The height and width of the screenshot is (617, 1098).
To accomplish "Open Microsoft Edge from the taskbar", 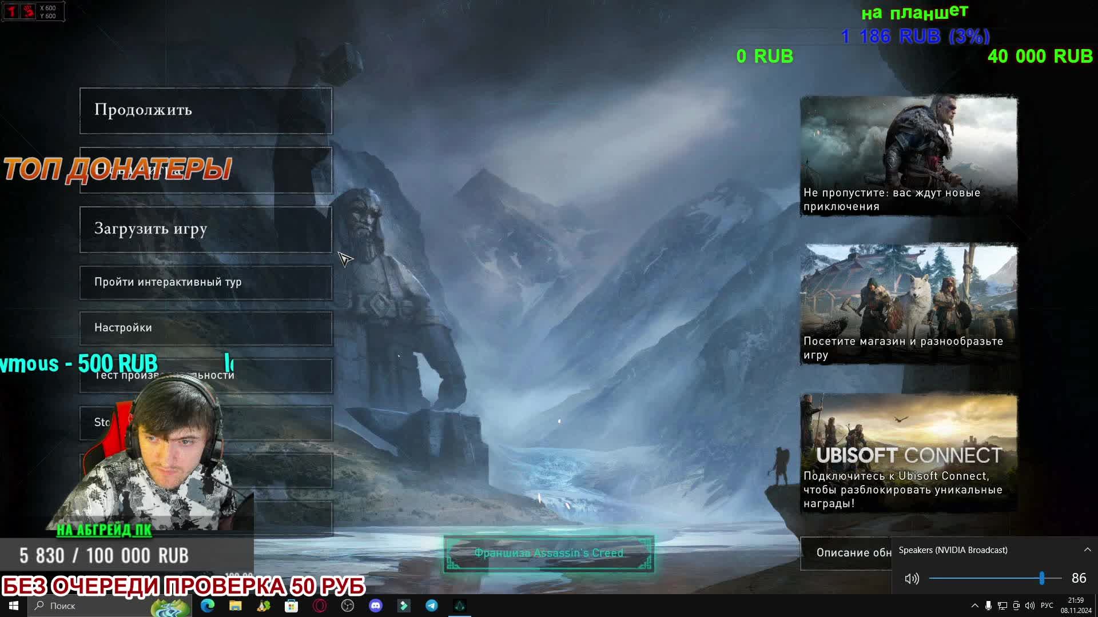I will tap(207, 606).
